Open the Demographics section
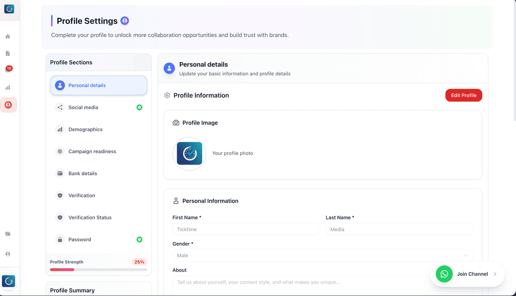The image size is (516, 296). [x=98, y=130]
